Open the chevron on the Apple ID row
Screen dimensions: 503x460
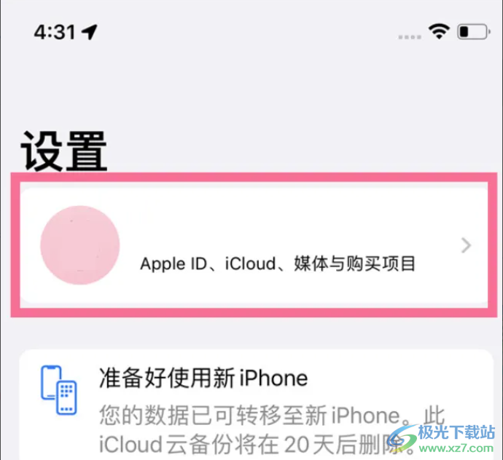(466, 245)
